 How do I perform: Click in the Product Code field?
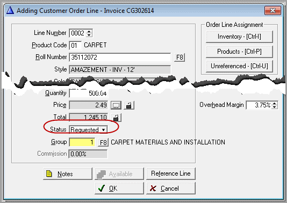(75, 45)
